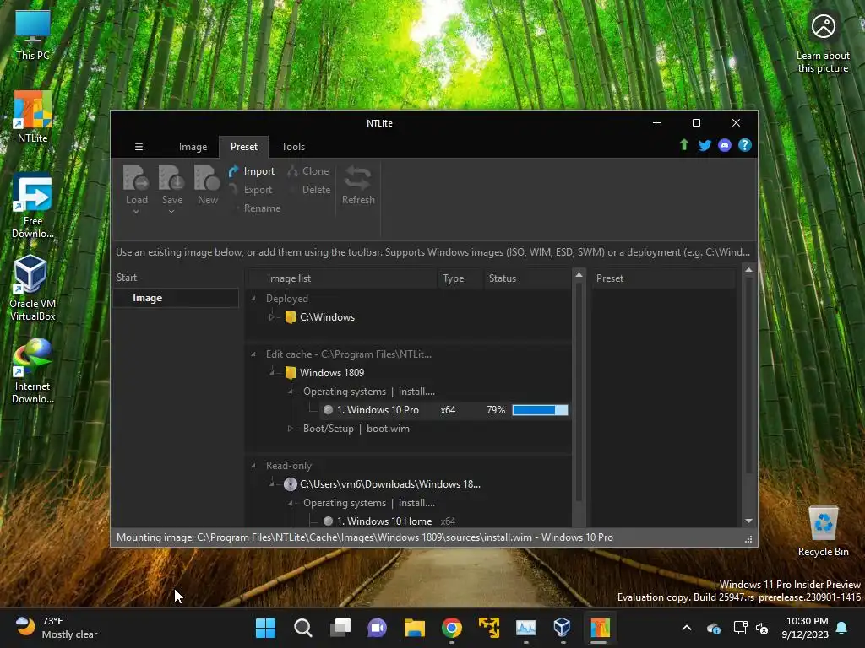Click the Mounting image status bar text
The width and height of the screenshot is (865, 648).
click(x=365, y=537)
